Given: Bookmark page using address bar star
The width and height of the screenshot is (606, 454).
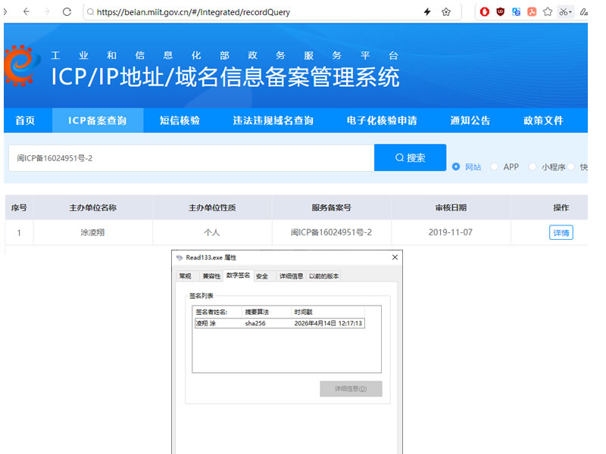Looking at the screenshot, I should coord(446,12).
